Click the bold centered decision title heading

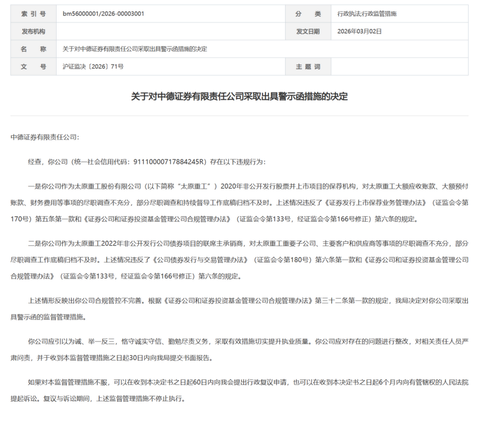coord(239,97)
